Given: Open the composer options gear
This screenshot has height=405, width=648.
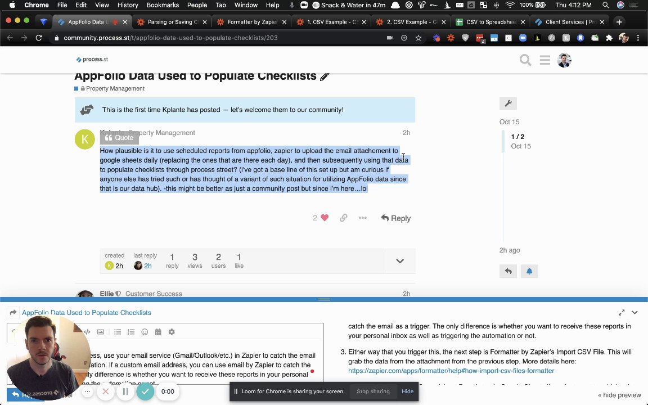Looking at the screenshot, I should coord(172,332).
